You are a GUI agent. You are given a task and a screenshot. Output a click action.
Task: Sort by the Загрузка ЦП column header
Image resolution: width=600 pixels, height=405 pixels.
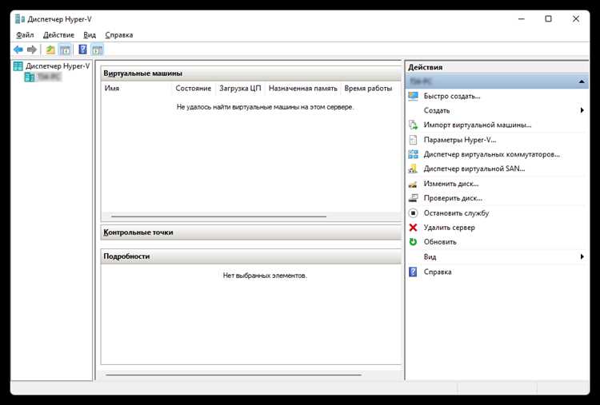click(240, 88)
